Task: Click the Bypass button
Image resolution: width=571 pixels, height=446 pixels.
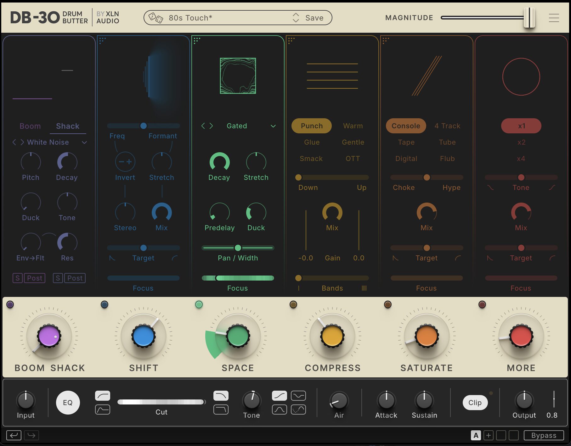Action: [x=544, y=435]
